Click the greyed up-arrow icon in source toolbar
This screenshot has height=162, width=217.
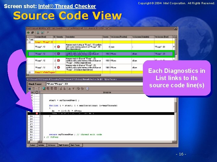[70, 89]
